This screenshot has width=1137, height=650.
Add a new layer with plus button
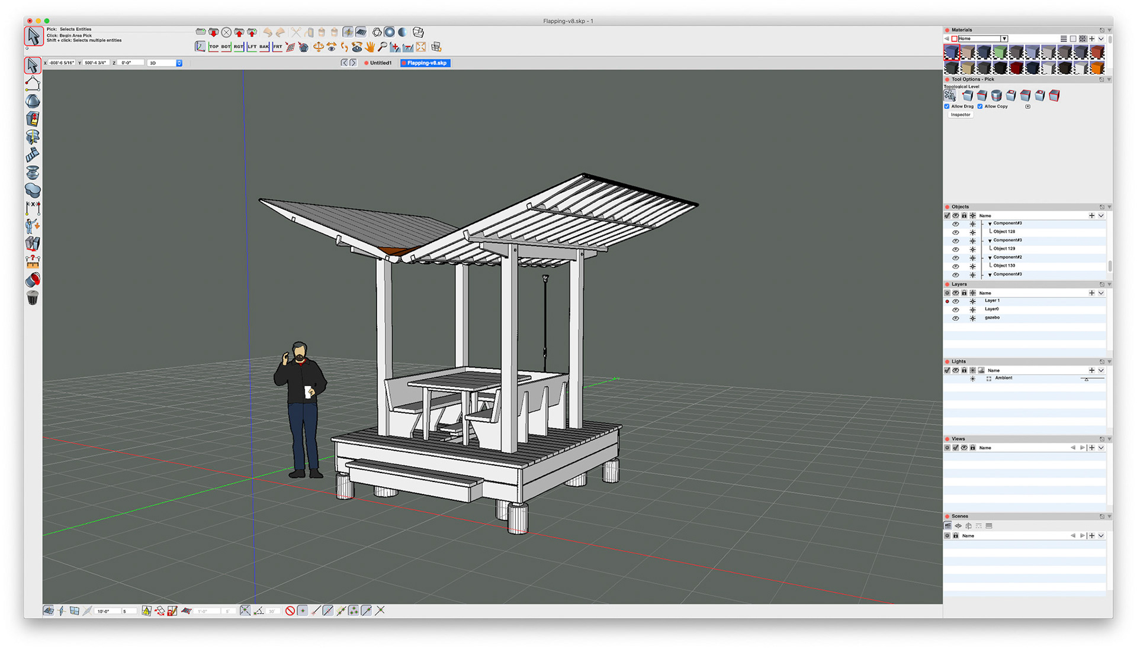tap(1091, 293)
